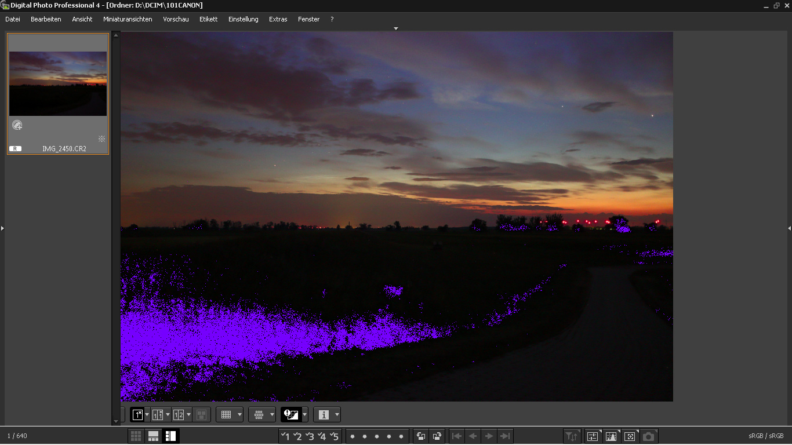Image resolution: width=792 pixels, height=445 pixels.
Task: Expand the AF points display dropdown
Action: [x=272, y=415]
